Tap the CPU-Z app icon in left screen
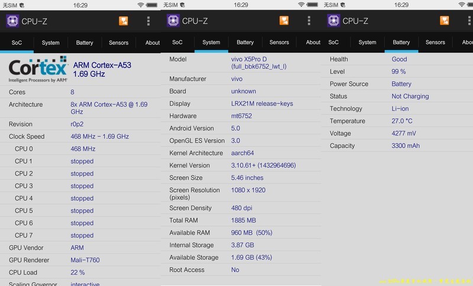The image size is (473, 286). [x=12, y=21]
